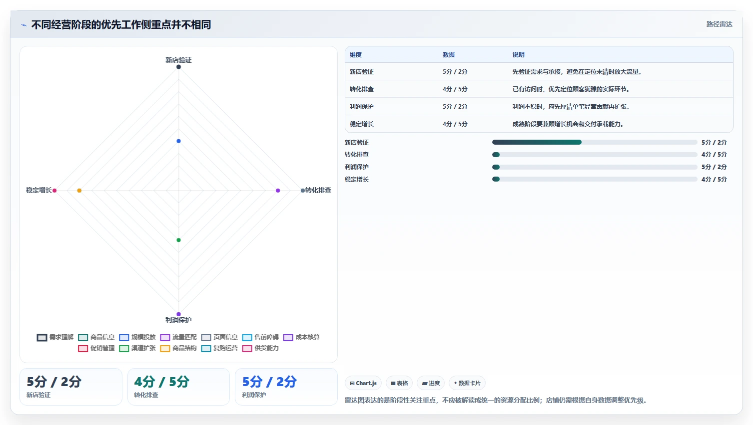Click the 数据 column header

[x=449, y=55]
